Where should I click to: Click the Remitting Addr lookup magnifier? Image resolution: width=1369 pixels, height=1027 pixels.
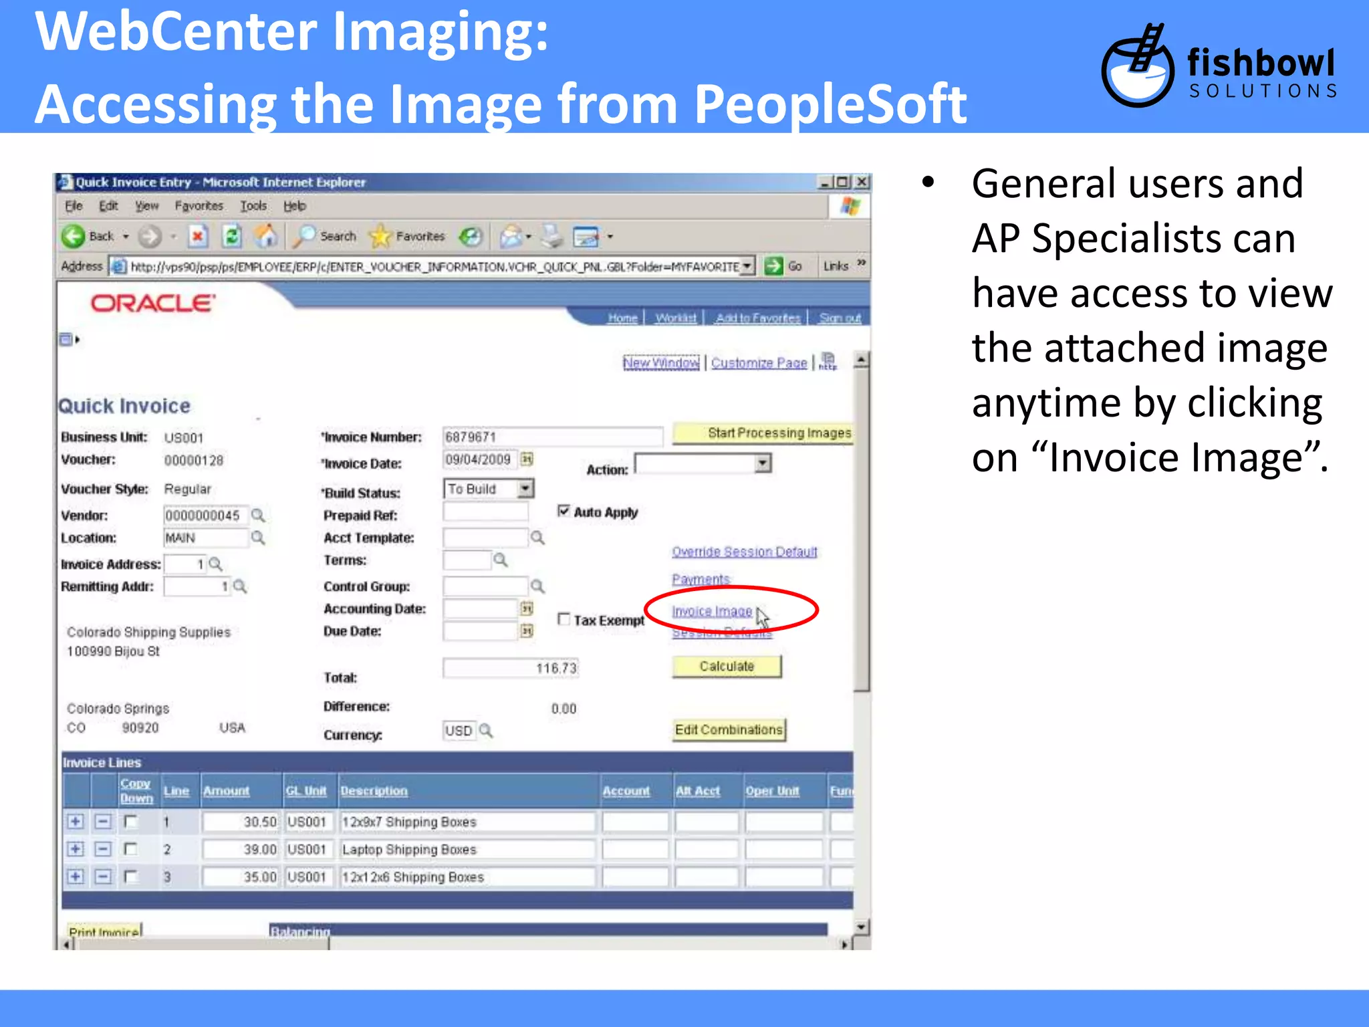click(240, 586)
